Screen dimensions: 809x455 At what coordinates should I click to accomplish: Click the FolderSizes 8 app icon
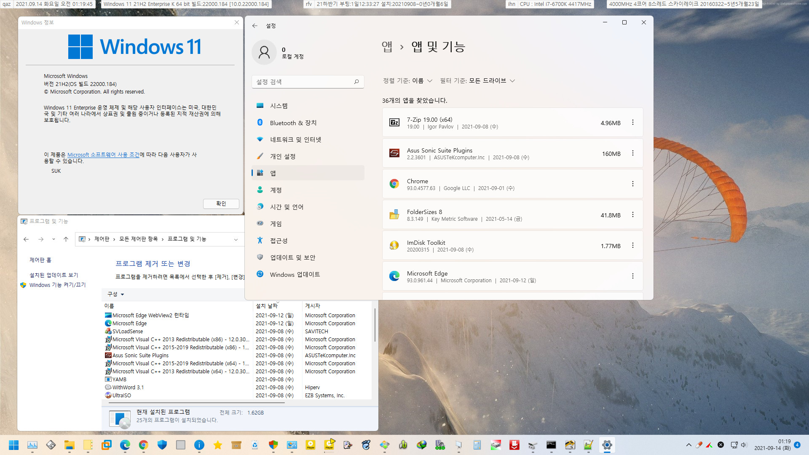(394, 214)
